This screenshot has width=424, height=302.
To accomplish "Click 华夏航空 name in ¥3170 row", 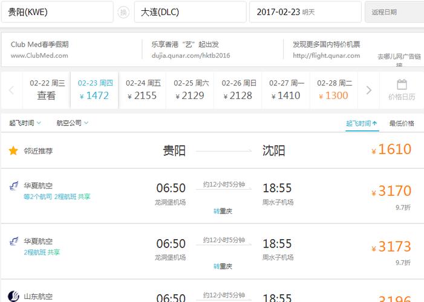I will click(38, 185).
